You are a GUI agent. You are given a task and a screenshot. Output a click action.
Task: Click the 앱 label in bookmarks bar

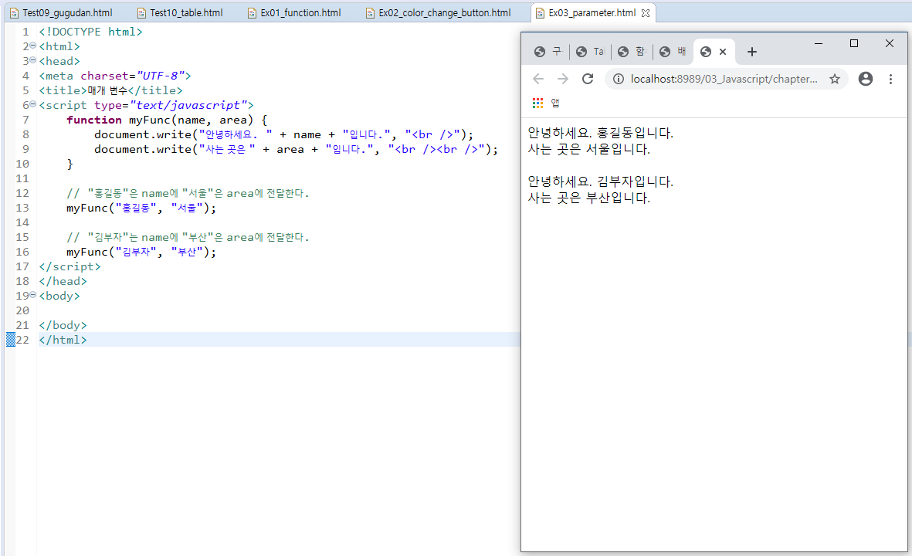555,103
